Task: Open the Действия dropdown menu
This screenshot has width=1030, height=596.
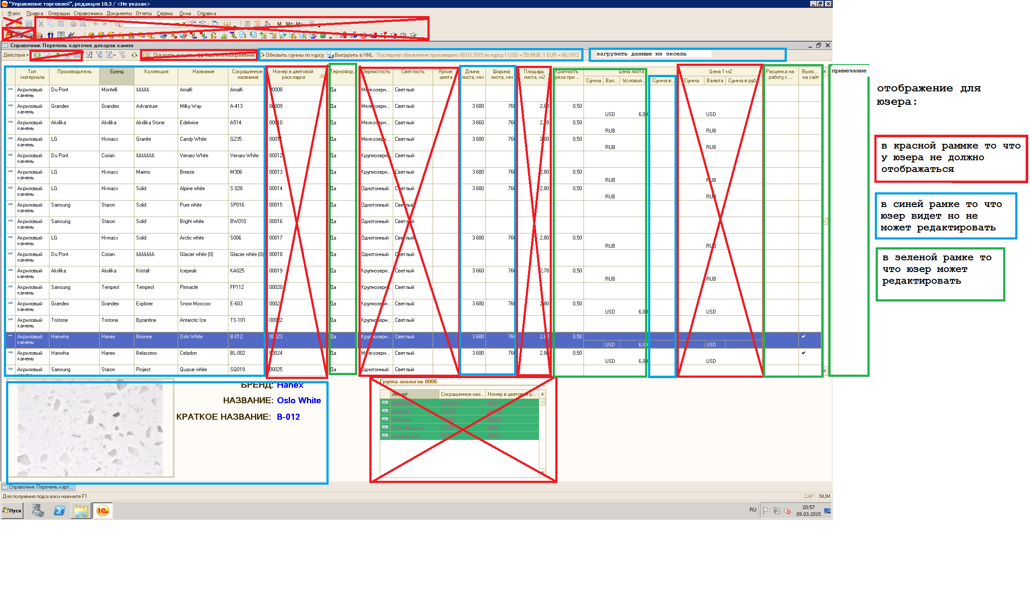Action: pos(16,55)
